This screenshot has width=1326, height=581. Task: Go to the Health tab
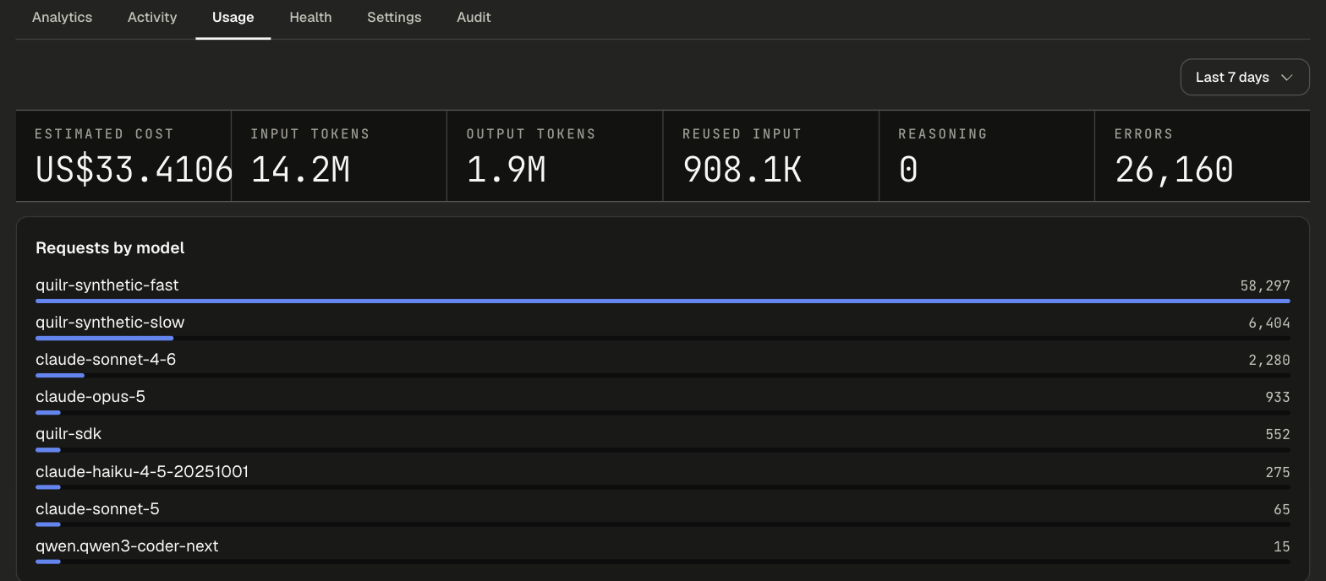click(310, 18)
